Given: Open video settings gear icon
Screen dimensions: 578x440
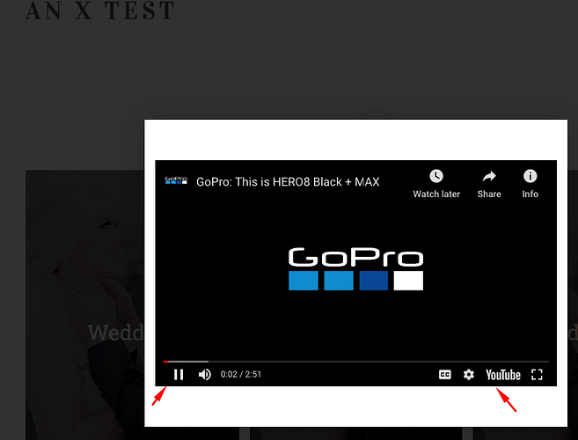Looking at the screenshot, I should tap(469, 375).
